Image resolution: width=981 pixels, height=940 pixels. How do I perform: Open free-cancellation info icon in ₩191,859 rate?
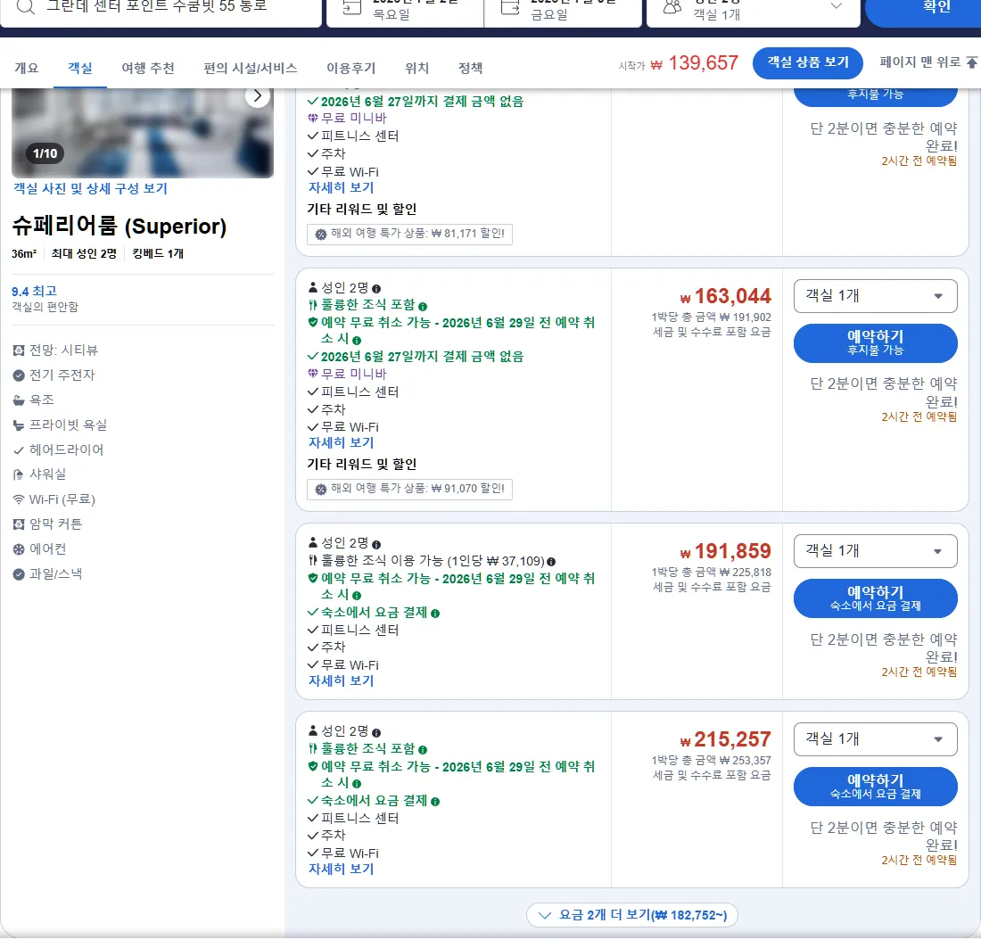click(357, 596)
